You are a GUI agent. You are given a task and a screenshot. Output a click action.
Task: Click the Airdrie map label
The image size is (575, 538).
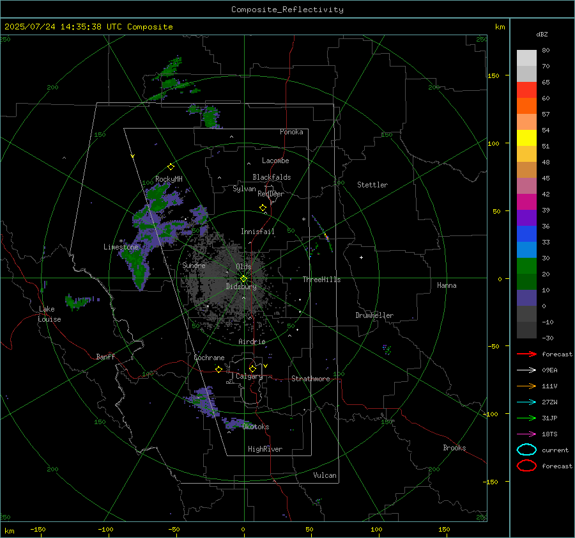(x=252, y=342)
